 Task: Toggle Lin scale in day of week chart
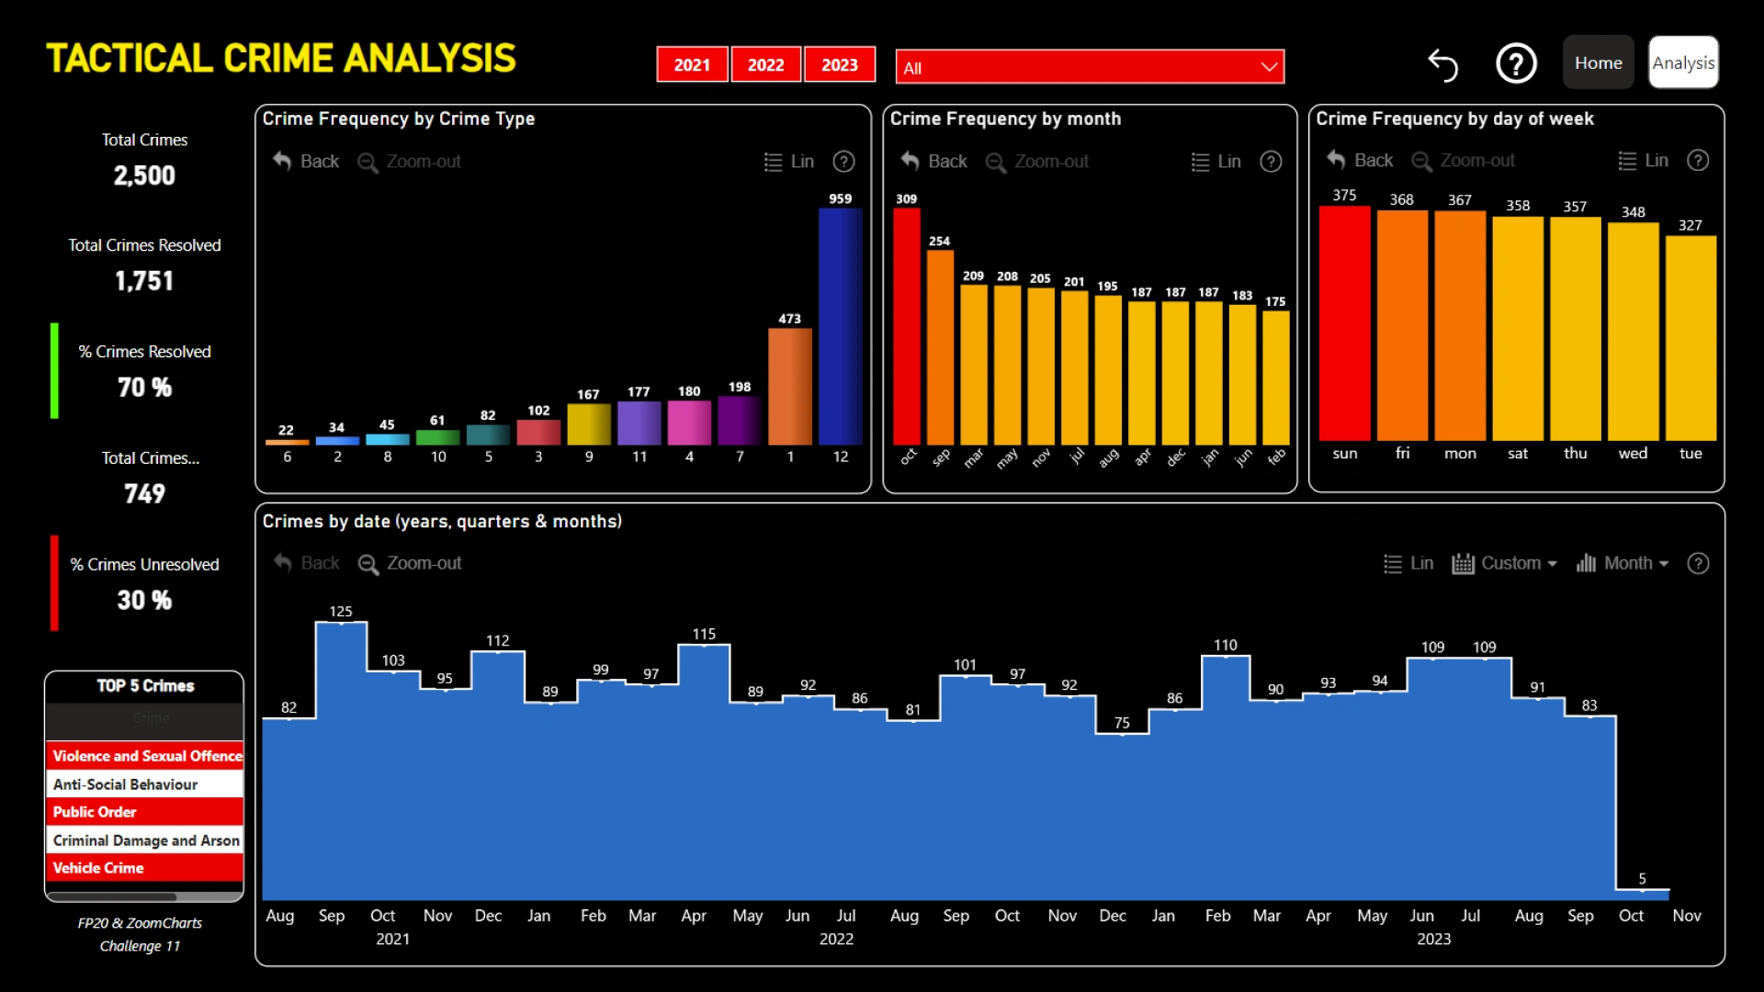tap(1643, 161)
